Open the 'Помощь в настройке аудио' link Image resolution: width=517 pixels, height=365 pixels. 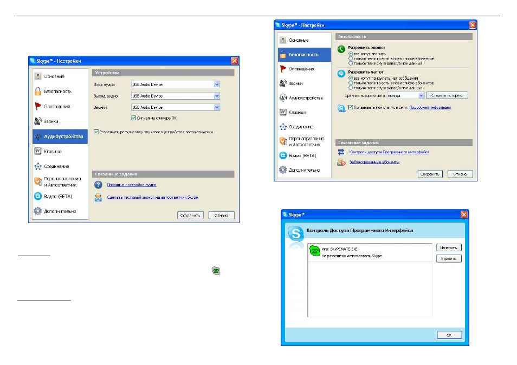click(132, 185)
